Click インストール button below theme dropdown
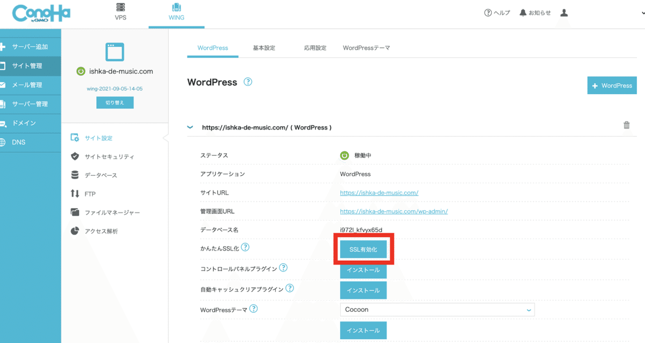This screenshot has height=343, width=645. [x=363, y=331]
